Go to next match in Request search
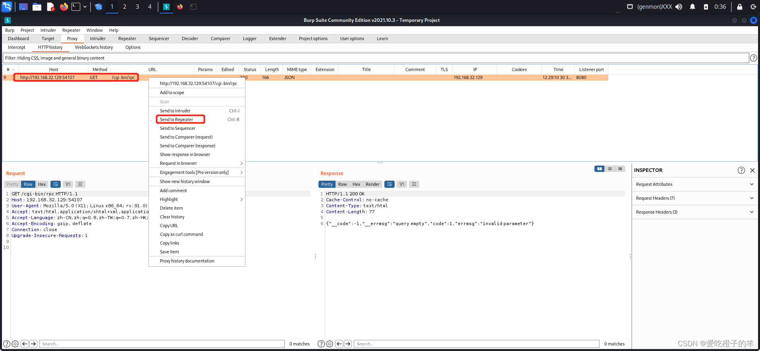The width and height of the screenshot is (760, 351). [33, 344]
